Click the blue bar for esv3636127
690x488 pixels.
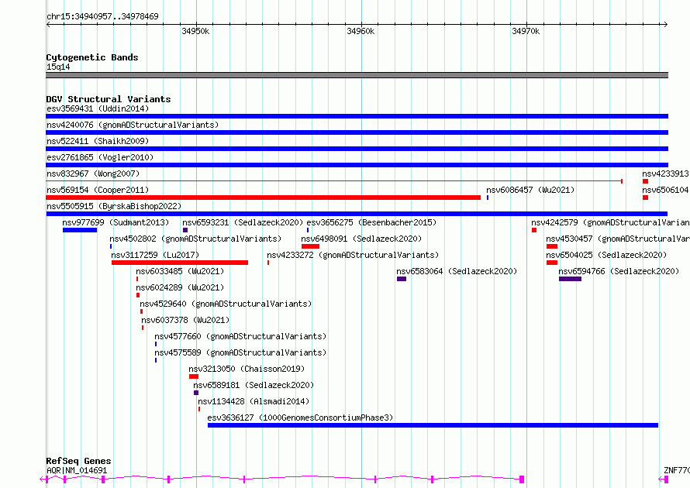pyautogui.click(x=433, y=425)
